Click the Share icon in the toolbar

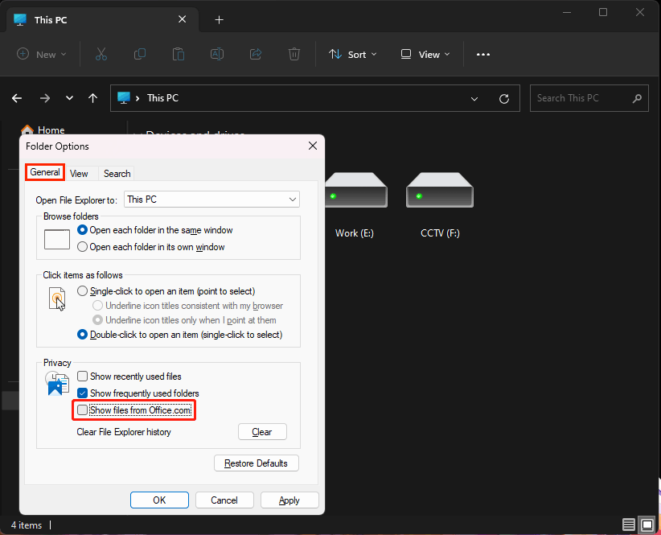[256, 54]
